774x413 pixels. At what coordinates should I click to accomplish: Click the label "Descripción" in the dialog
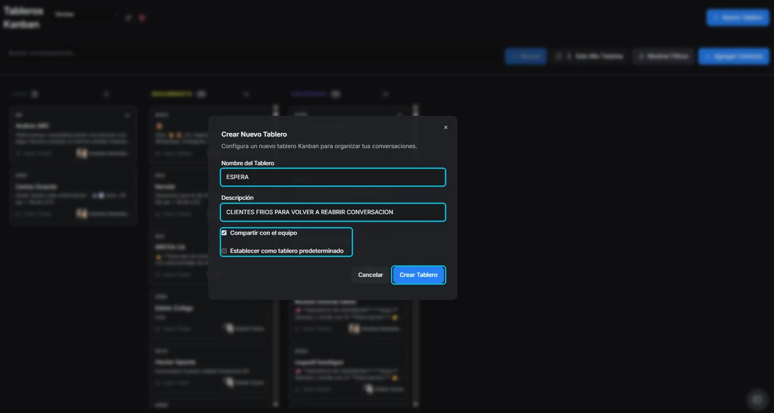pos(237,197)
